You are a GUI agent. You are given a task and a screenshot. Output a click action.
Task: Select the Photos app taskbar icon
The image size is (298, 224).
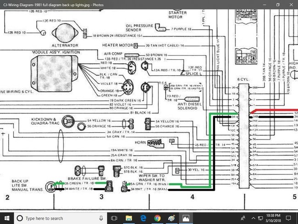click(186, 218)
